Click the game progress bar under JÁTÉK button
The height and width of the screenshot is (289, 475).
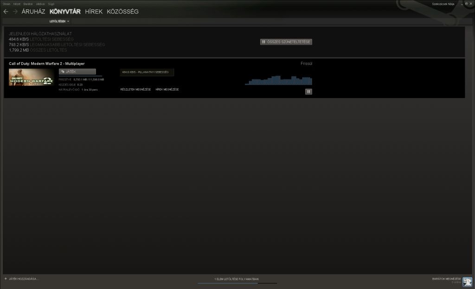(80, 76)
